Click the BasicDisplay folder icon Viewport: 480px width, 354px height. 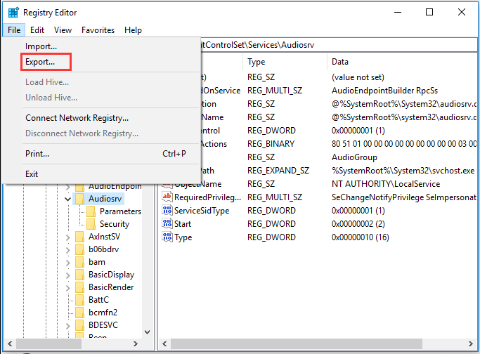[x=79, y=275]
